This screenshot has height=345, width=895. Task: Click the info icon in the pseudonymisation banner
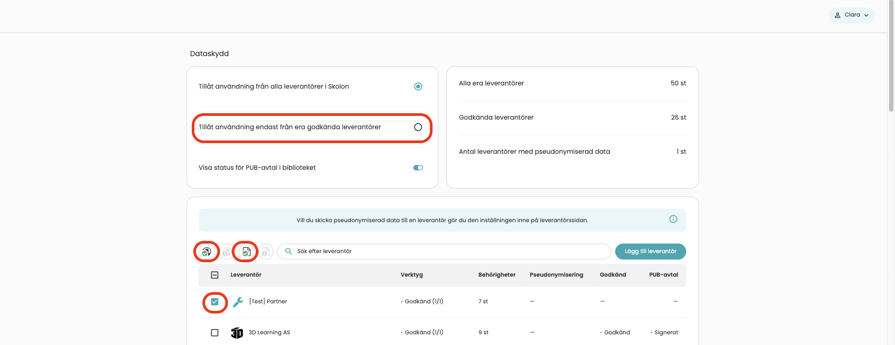[x=673, y=219]
